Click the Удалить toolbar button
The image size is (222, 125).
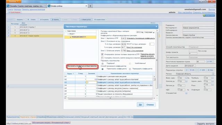(55, 19)
